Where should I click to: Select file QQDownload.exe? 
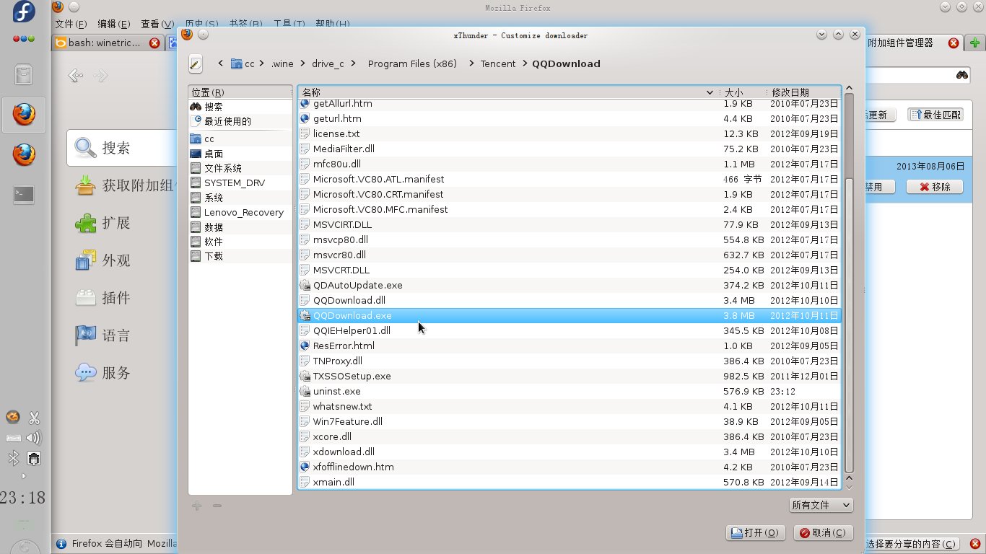click(570, 315)
